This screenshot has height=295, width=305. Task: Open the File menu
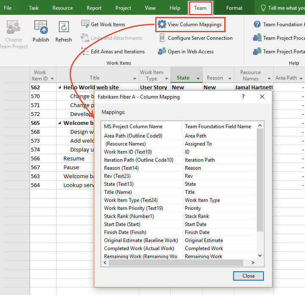click(8, 8)
